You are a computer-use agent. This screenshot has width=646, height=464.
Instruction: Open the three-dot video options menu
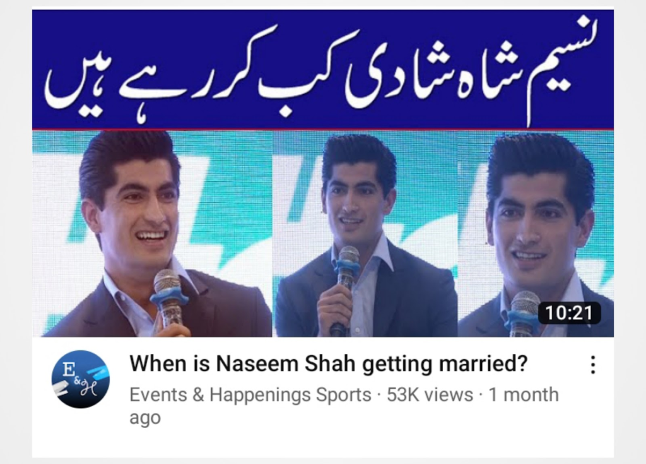[x=593, y=365]
